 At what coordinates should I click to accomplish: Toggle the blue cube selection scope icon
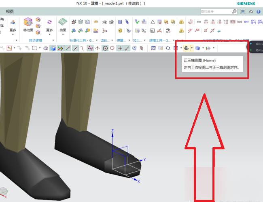53,48
